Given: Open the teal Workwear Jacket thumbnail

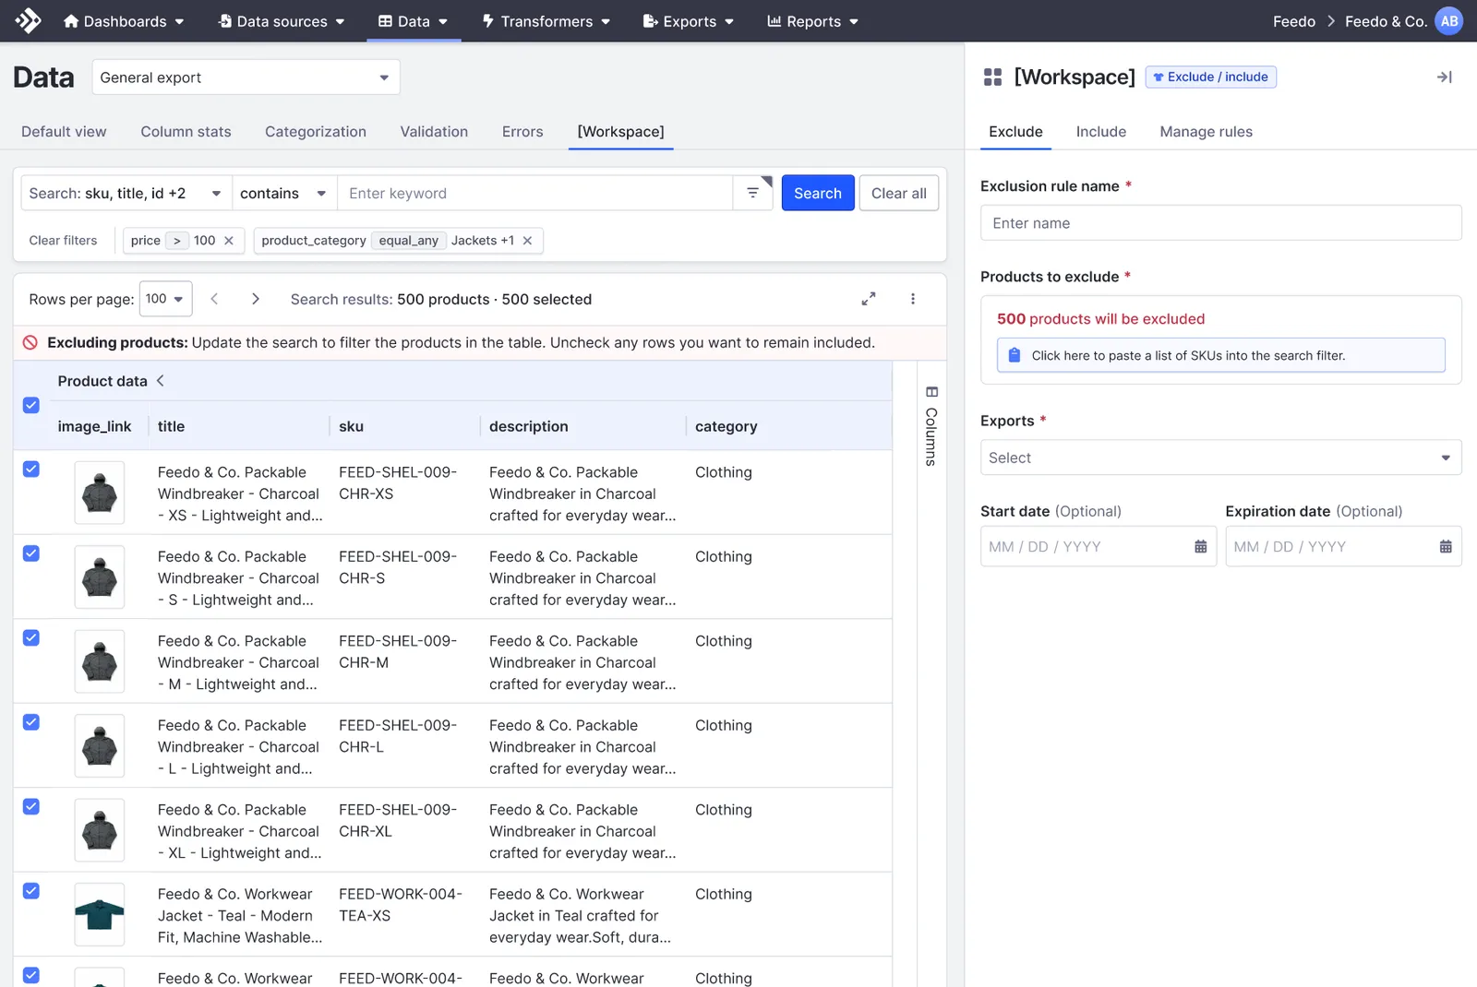Looking at the screenshot, I should click(x=100, y=915).
